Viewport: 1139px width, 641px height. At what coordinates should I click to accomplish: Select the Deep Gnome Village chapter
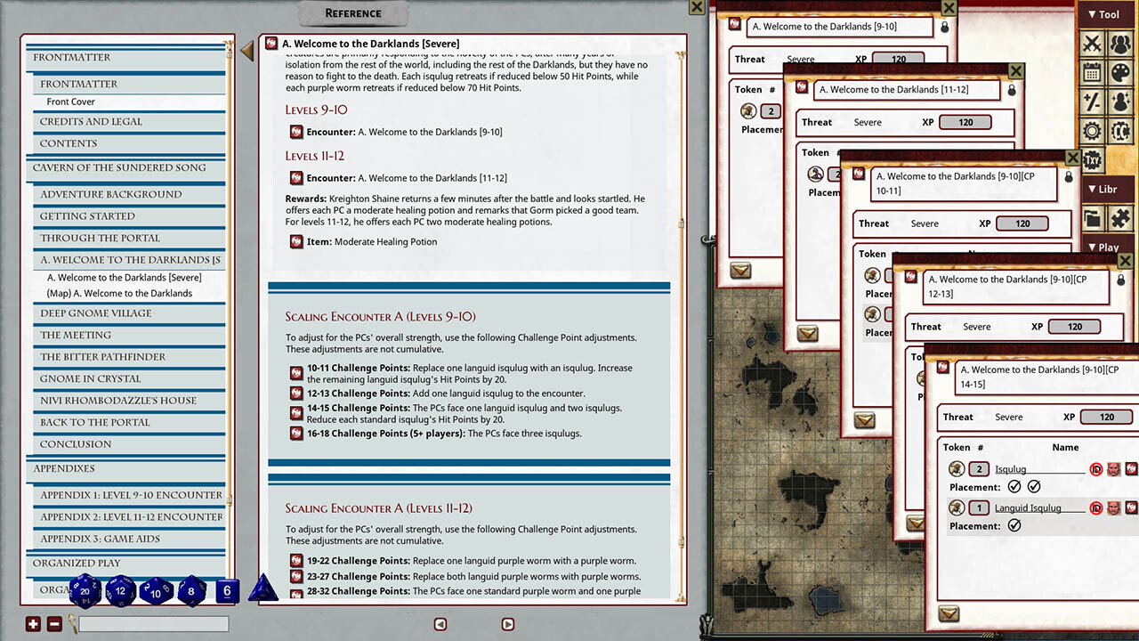tap(95, 313)
